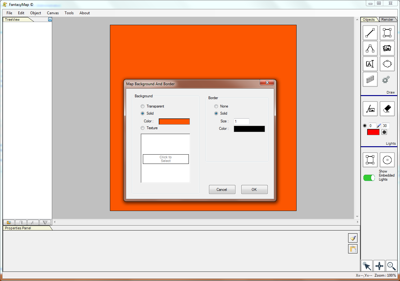The width and height of the screenshot is (400, 281).
Task: Click the black border Color swatch
Action: 249,129
